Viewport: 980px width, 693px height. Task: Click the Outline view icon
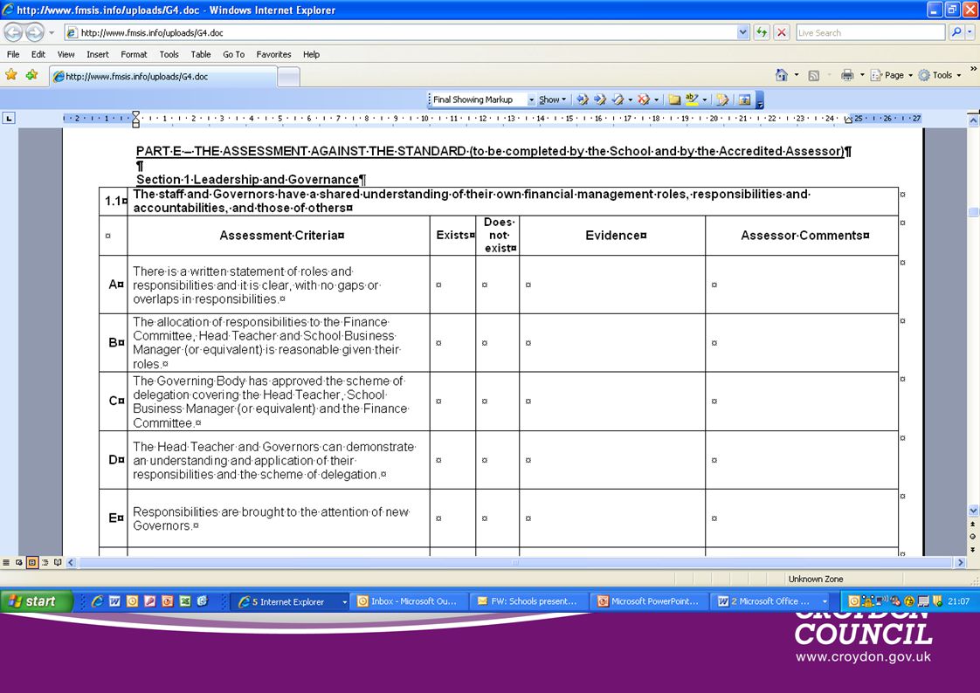[x=45, y=562]
